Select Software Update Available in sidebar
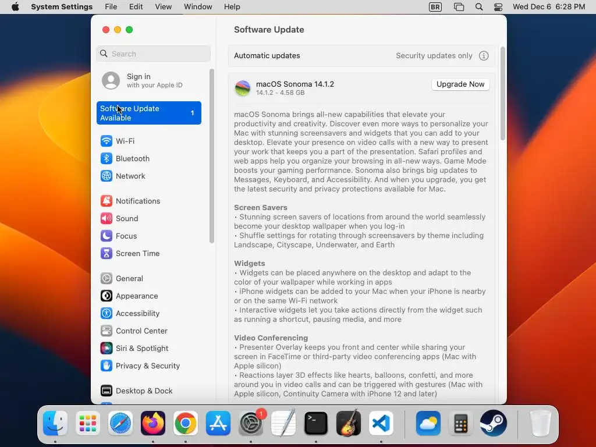 (148, 113)
